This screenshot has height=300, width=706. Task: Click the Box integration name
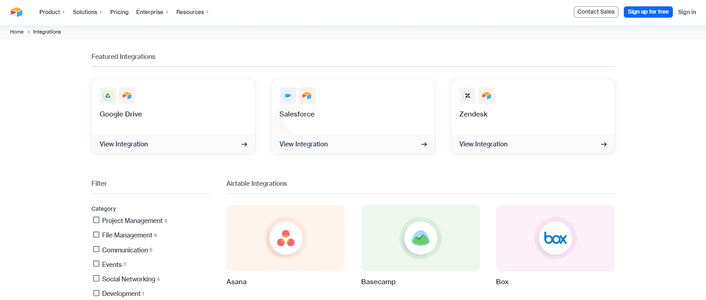pos(502,282)
